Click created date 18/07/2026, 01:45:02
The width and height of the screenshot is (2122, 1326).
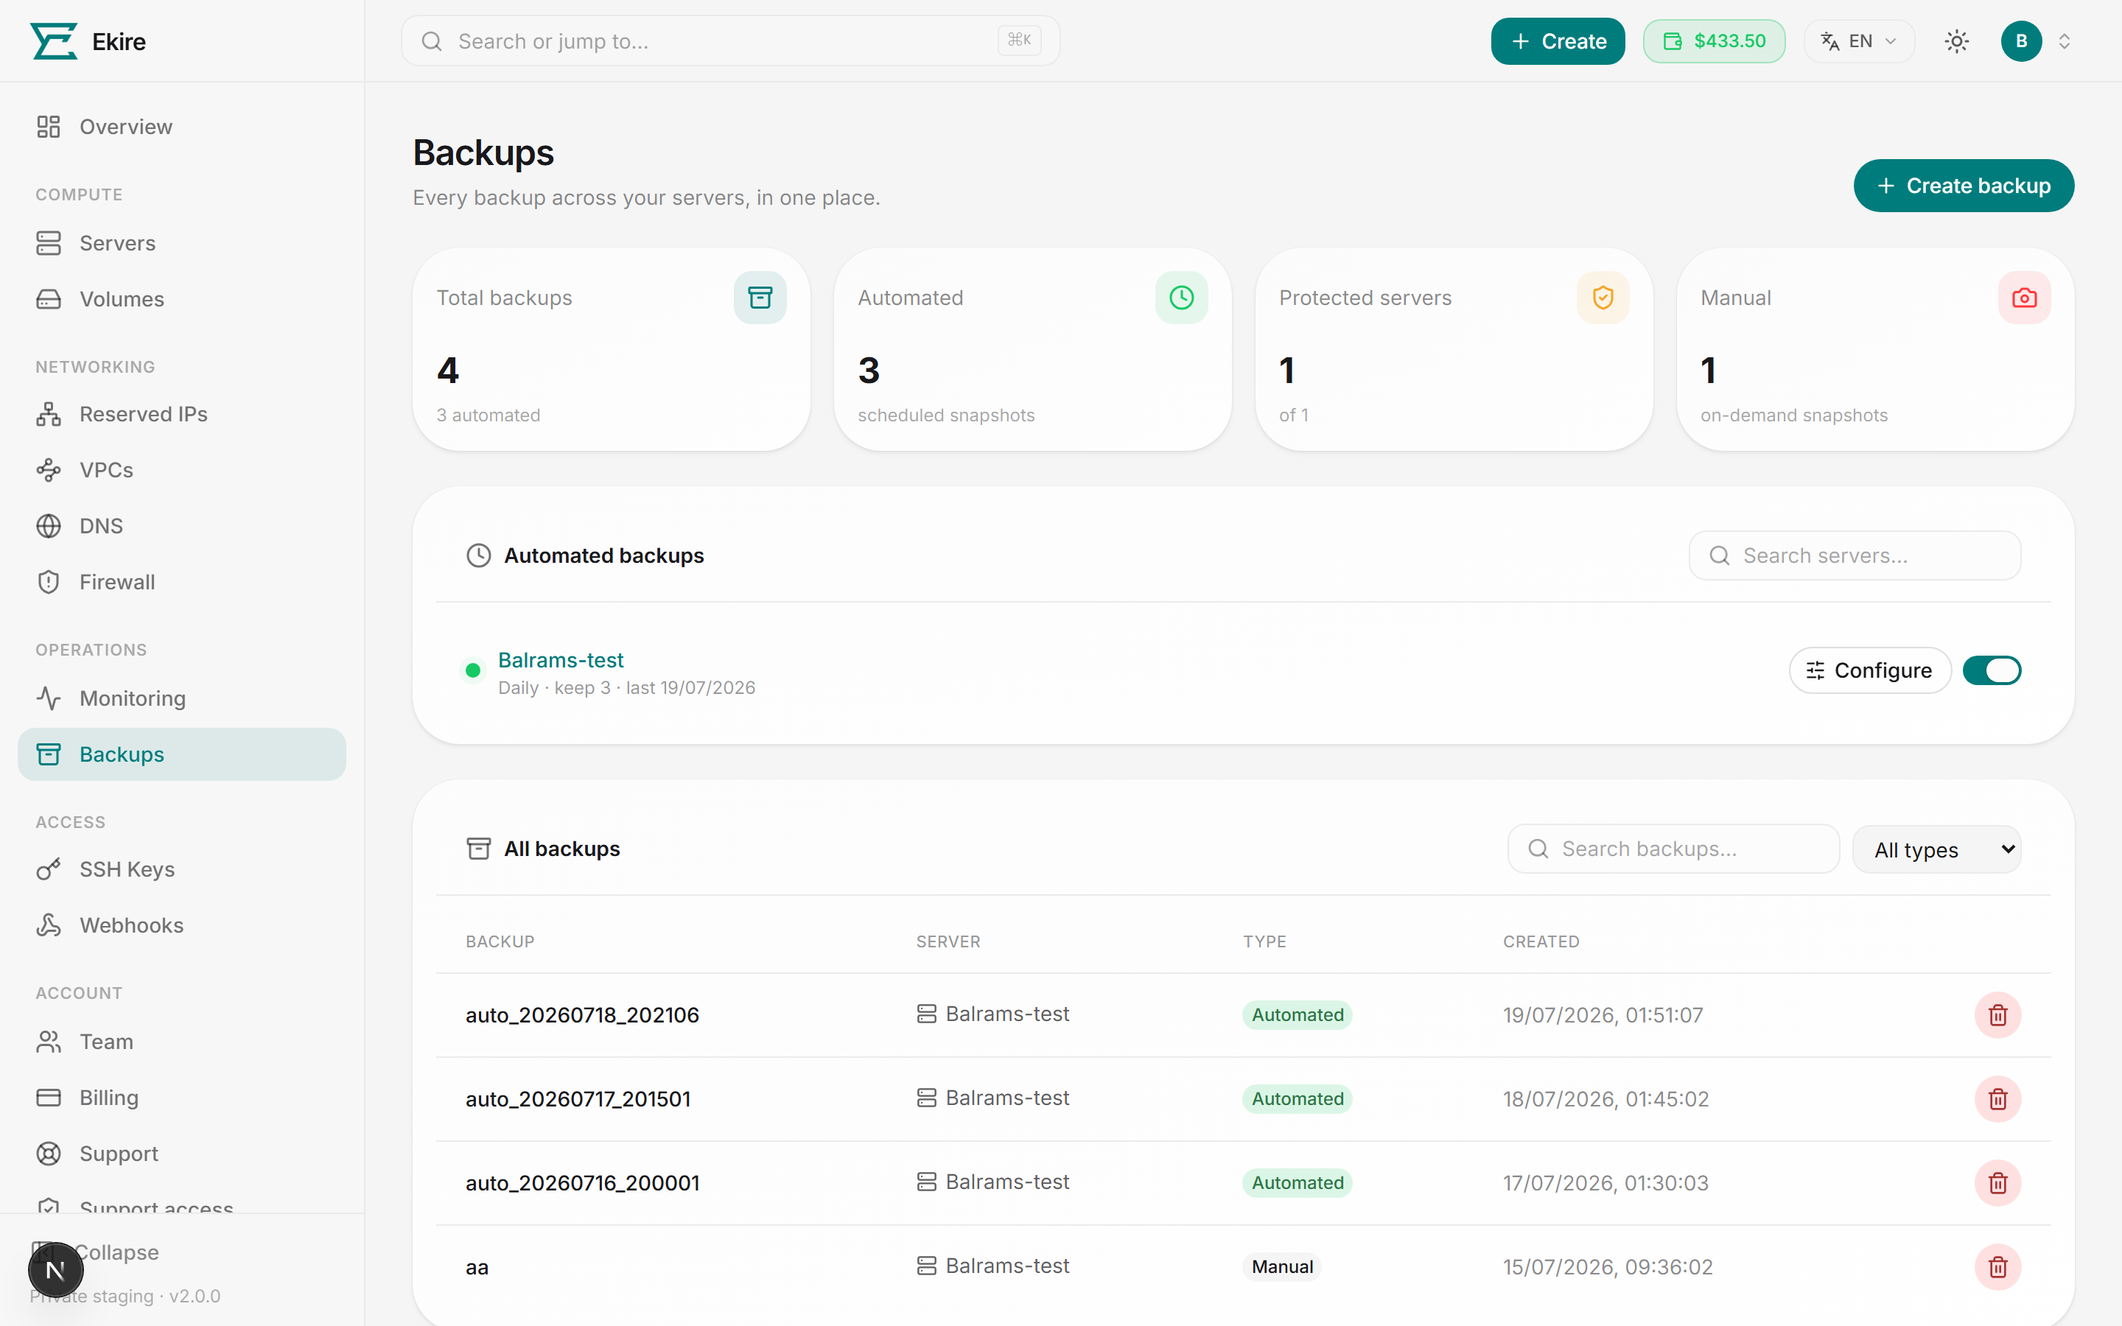(1605, 1099)
